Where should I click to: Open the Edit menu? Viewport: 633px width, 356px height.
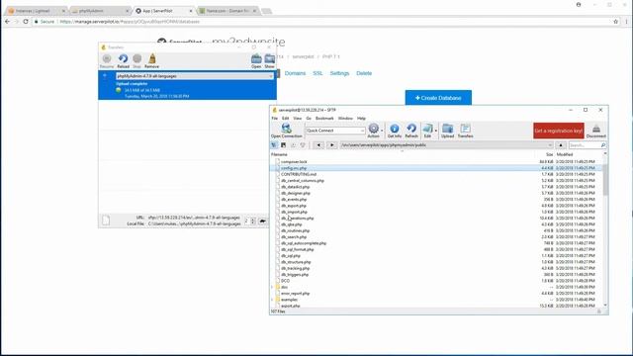tap(286, 119)
